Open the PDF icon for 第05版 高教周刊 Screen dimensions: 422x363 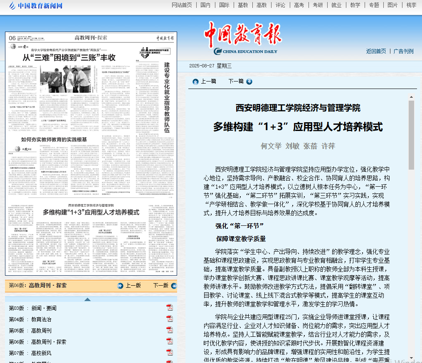170,330
